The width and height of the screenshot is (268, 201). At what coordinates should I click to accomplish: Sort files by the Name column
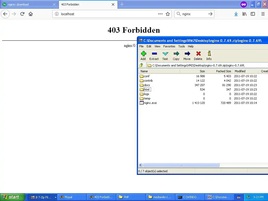159,71
